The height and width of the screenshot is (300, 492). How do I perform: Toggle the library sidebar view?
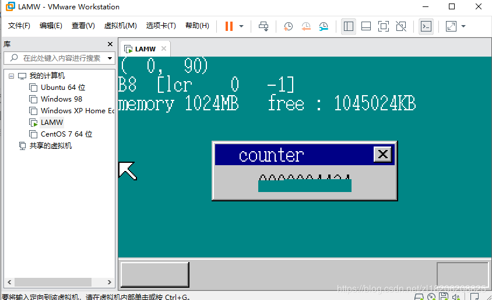tap(348, 26)
